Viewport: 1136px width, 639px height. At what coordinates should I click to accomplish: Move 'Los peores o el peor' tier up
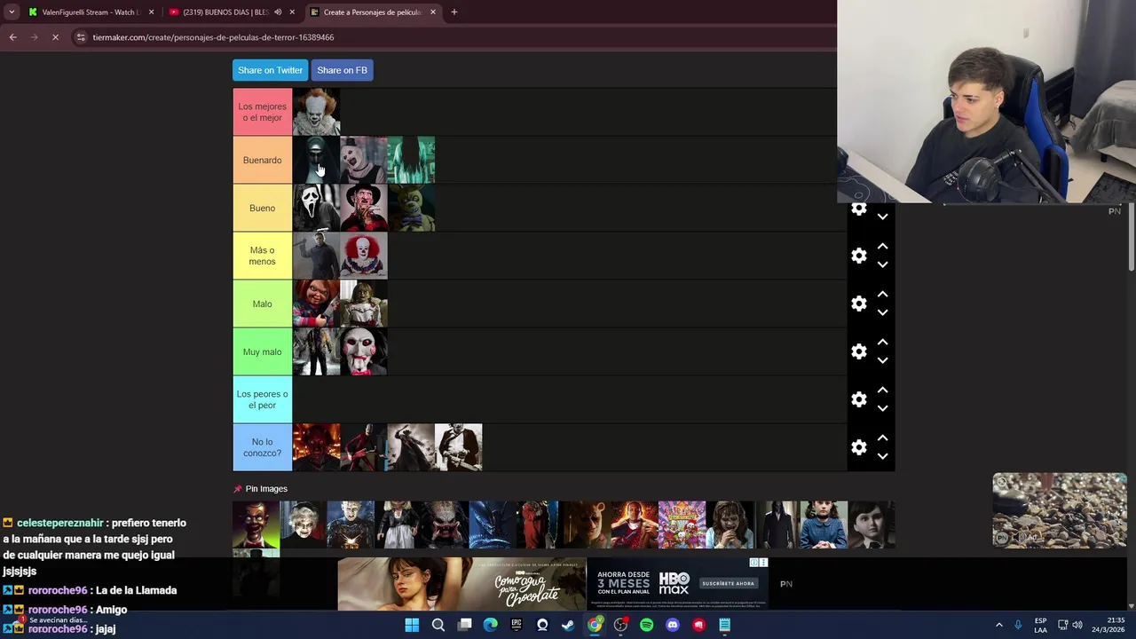pos(882,390)
